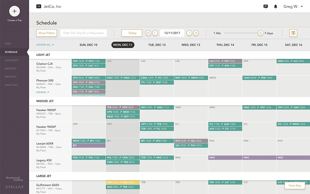The image size is (310, 194).
Task: Jump back a week with double-left arrow
Action: [148, 33]
